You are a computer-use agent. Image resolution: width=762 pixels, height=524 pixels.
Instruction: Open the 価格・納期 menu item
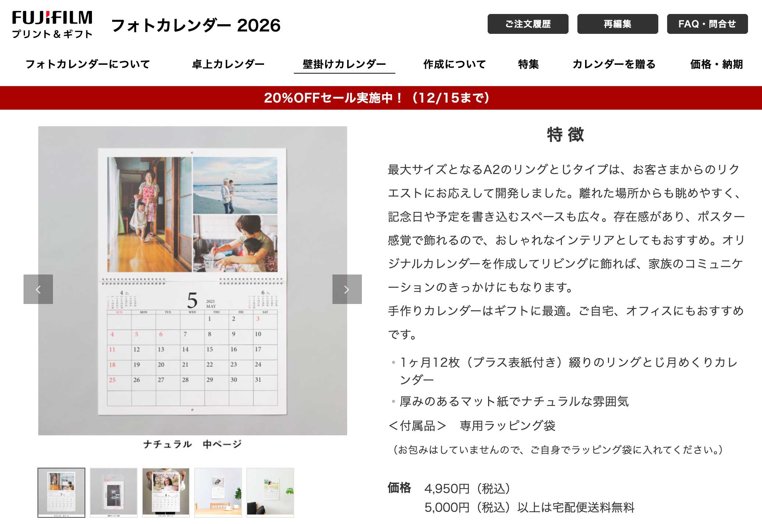tap(716, 64)
